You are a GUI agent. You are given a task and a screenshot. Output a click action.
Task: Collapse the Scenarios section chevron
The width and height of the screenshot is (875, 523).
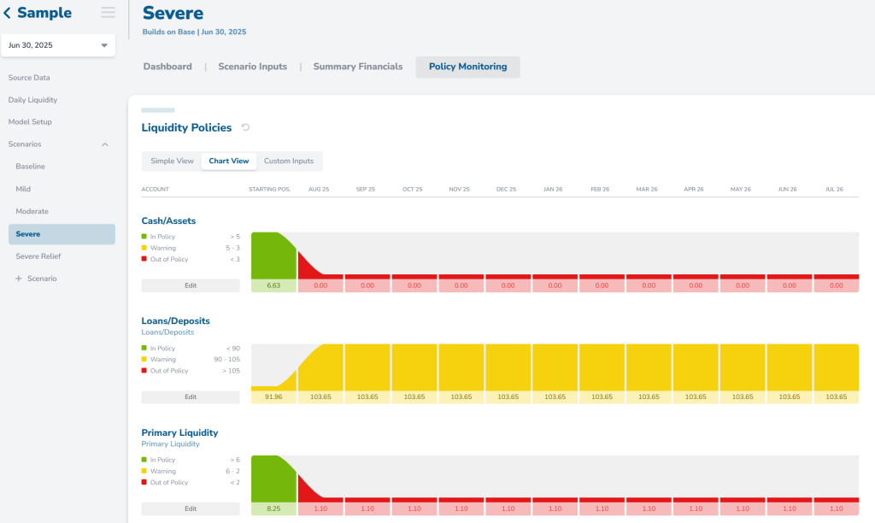(x=105, y=144)
